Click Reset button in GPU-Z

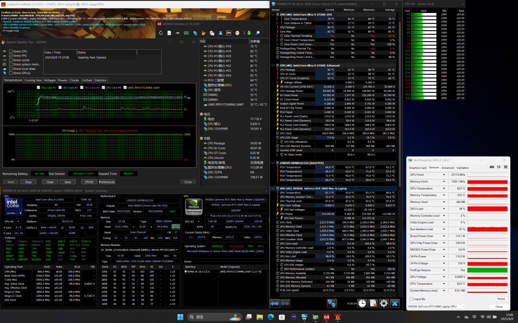click(501, 299)
